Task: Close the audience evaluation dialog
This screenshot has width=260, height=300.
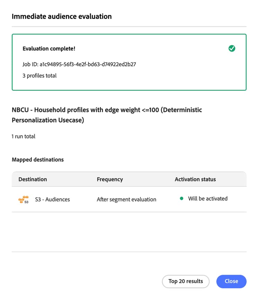Action: 231,281
